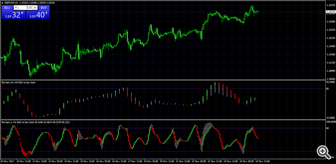Collapse the one-click trading panel arrow
Screen dimensions: 336x164
coord(3,3)
